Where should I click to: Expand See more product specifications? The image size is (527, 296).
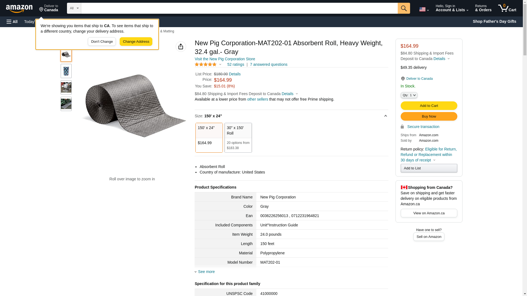[x=206, y=272]
